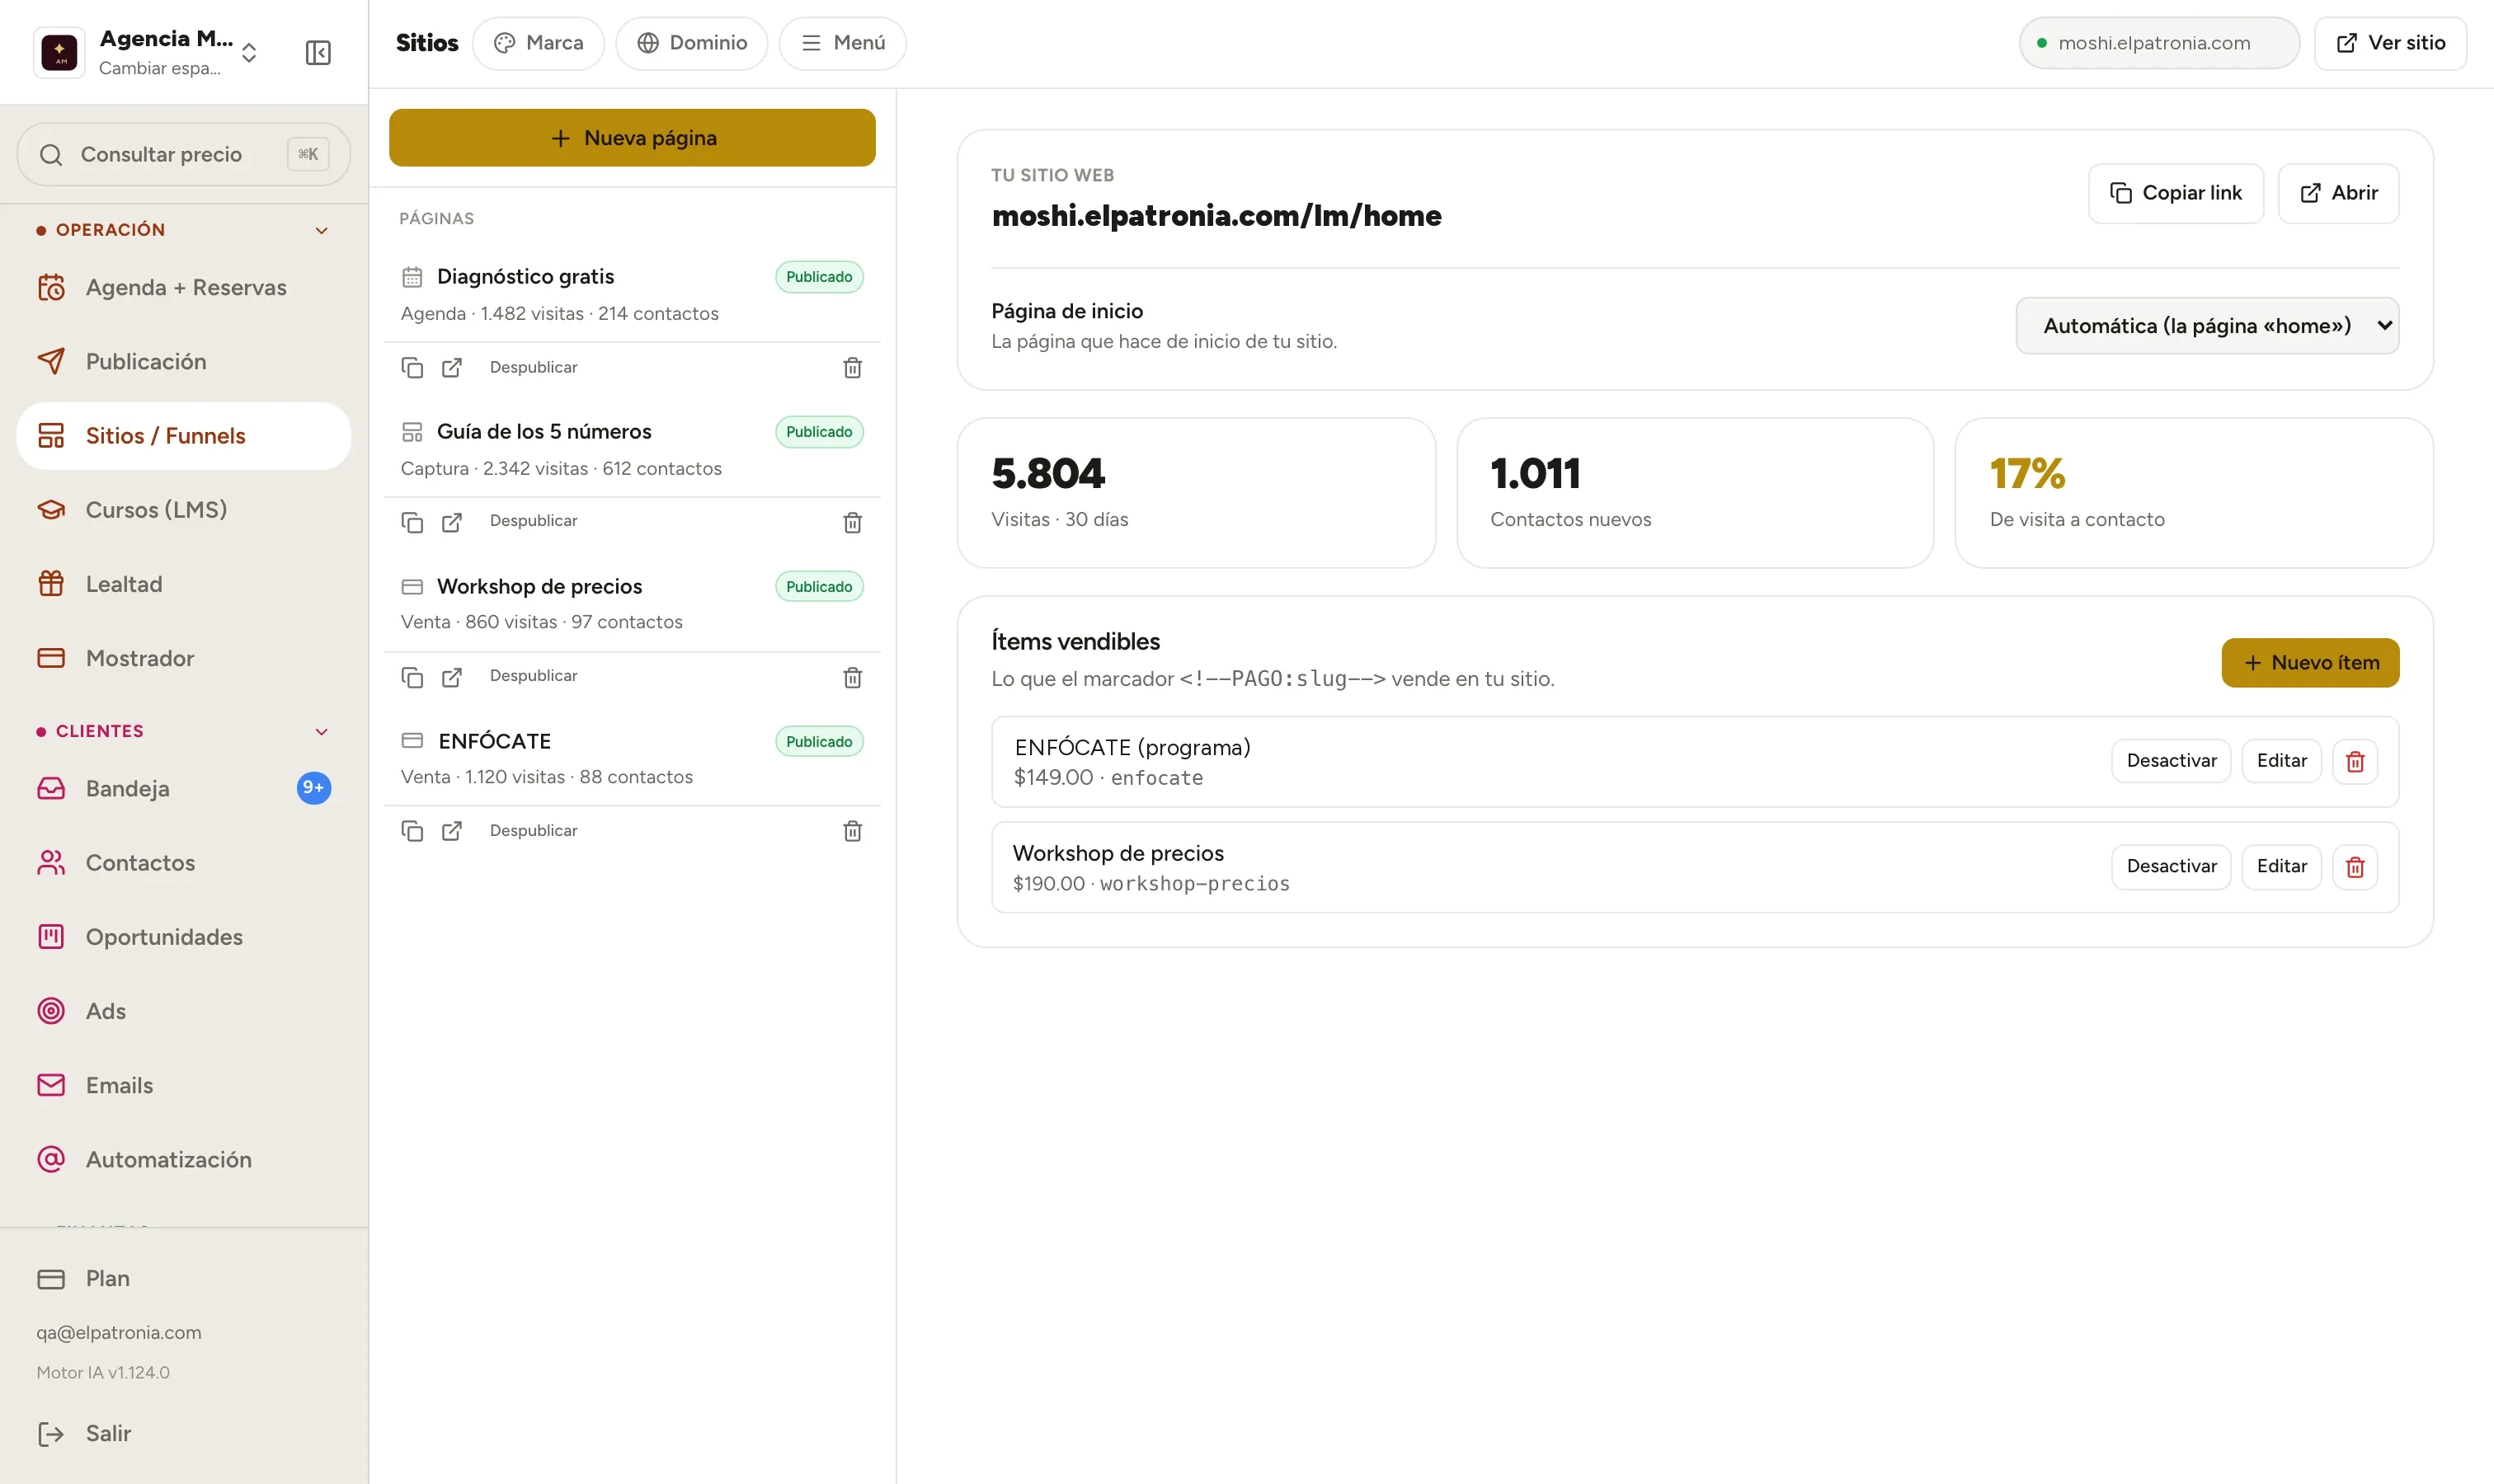
Task: Despublicar the Workshop de precios page
Action: [x=534, y=676]
